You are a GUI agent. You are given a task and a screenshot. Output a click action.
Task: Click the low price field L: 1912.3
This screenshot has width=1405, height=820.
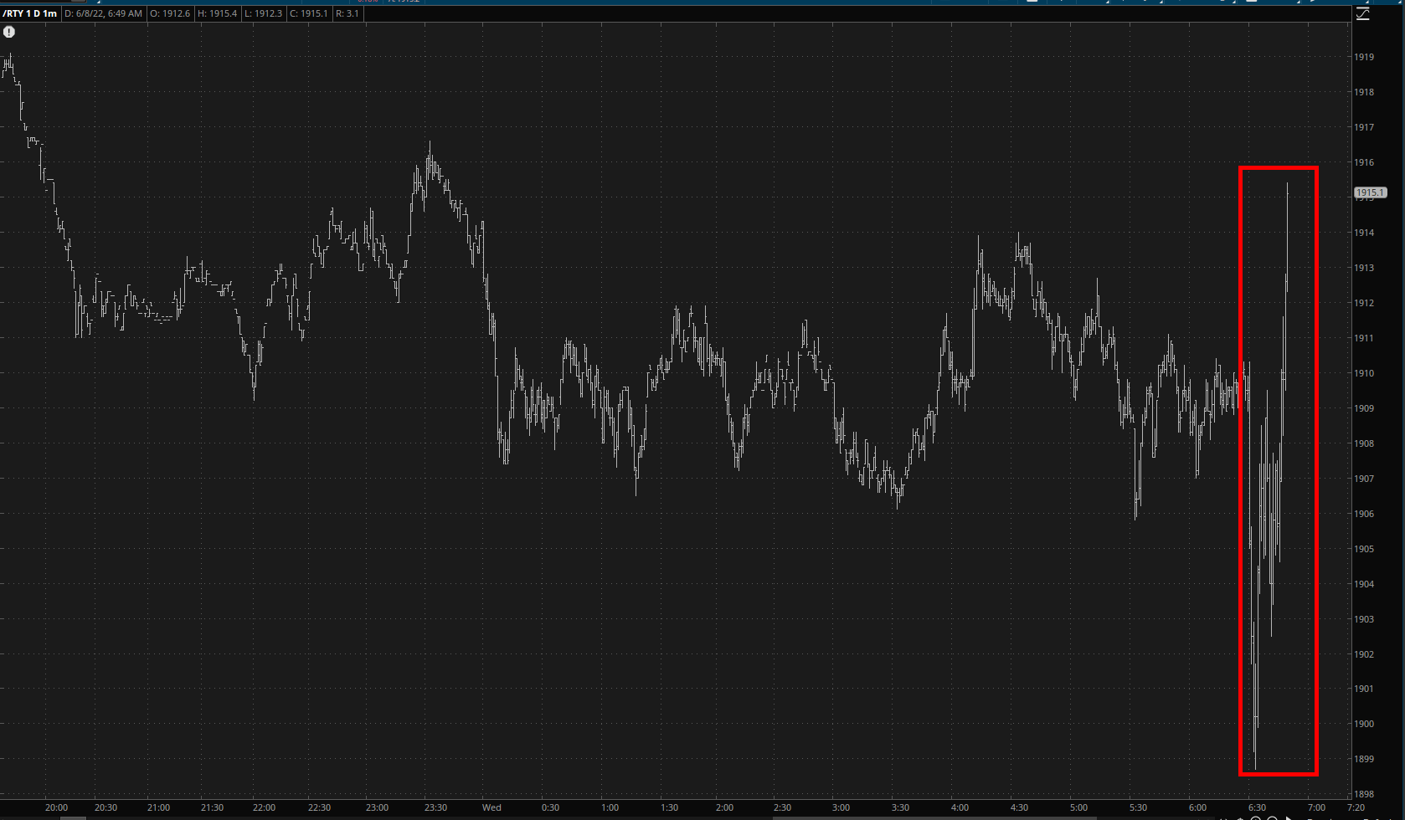click(264, 13)
